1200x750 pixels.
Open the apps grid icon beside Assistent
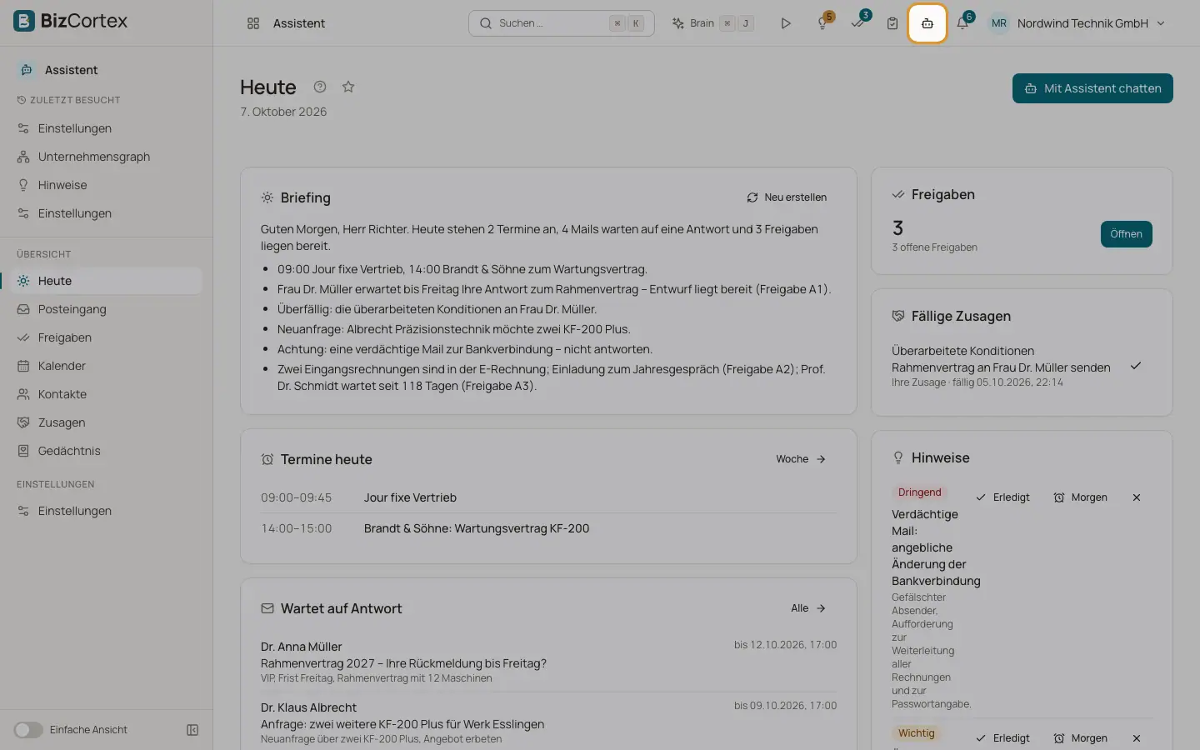pos(253,23)
